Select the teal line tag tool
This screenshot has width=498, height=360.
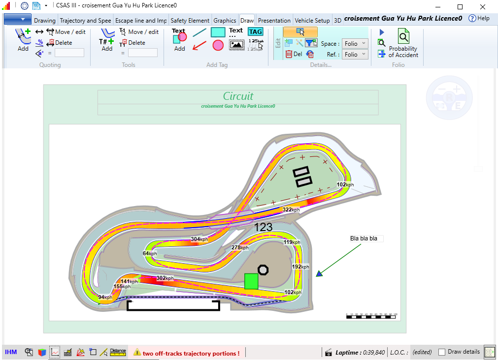click(199, 32)
